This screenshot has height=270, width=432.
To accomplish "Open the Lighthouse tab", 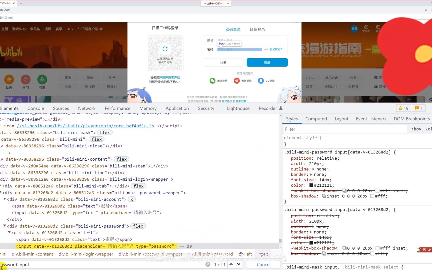I will tap(238, 108).
